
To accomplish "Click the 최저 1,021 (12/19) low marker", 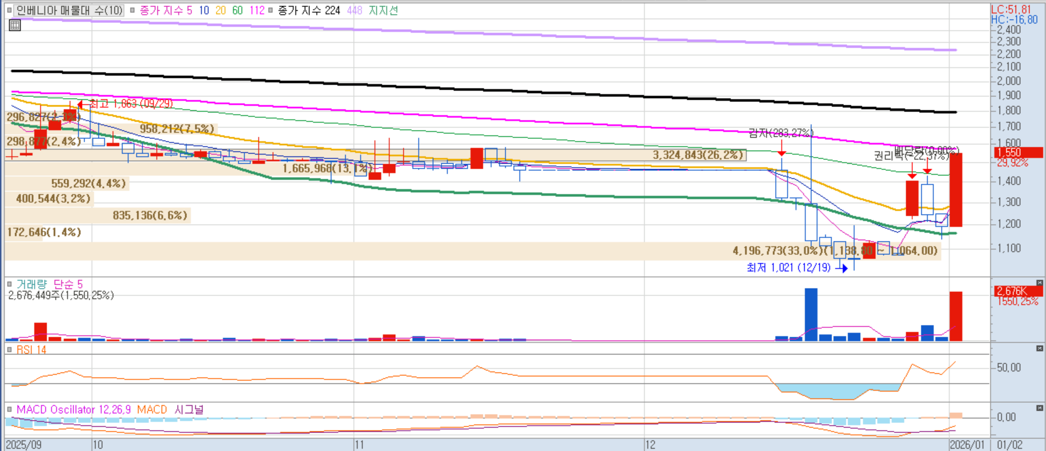I will [x=797, y=268].
